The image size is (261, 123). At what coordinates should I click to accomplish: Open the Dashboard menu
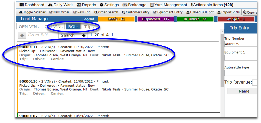pos(32,5)
